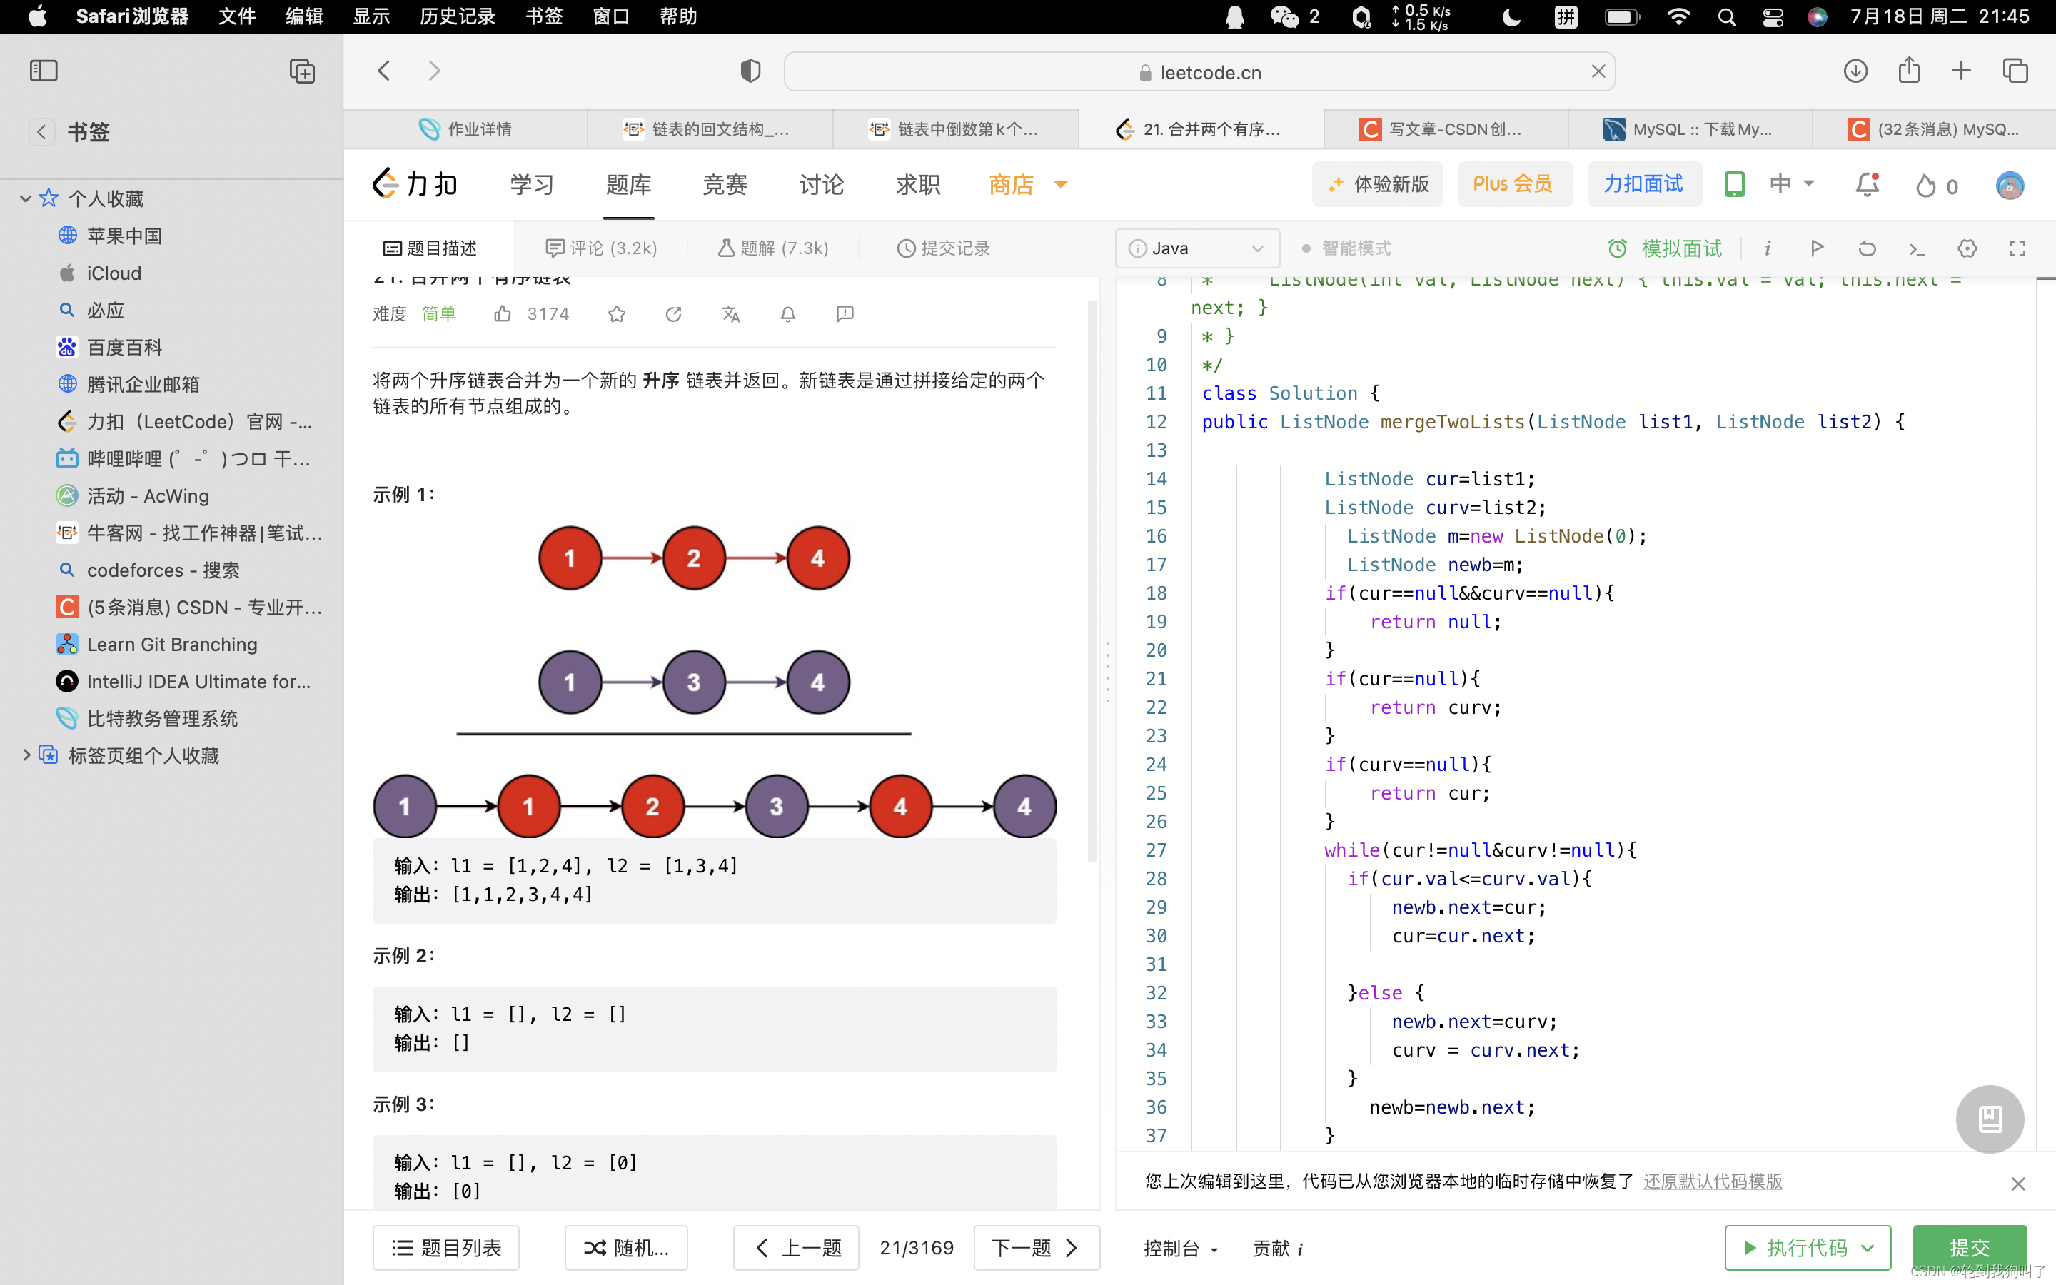Click the thumbs-up like icon

(503, 314)
